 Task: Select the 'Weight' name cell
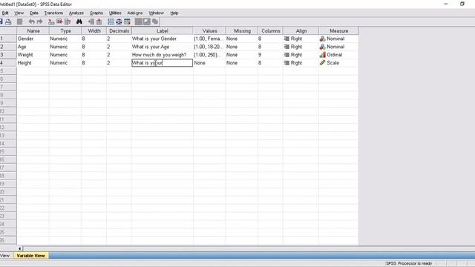[x=33, y=55]
